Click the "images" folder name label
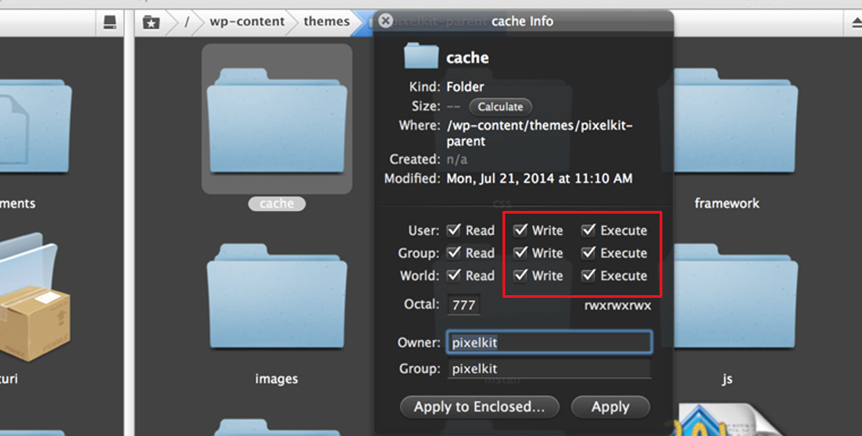 pyautogui.click(x=277, y=379)
